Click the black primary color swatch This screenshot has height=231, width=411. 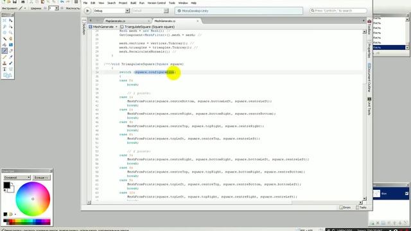(x=6, y=185)
